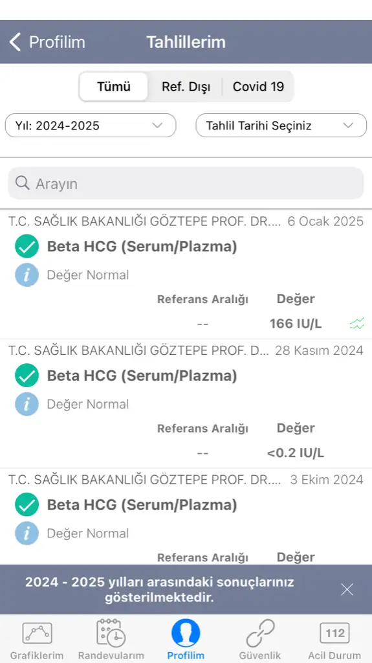Click the Arayın search field

coord(186,183)
